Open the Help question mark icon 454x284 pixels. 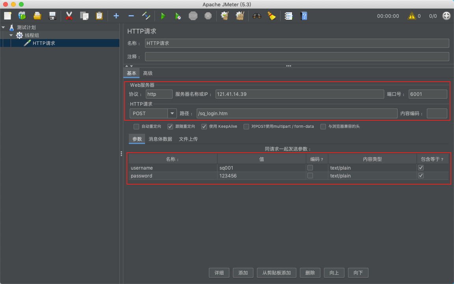coord(303,16)
